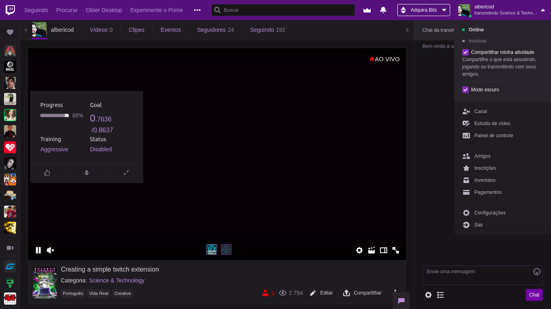Click the Compartilhar share button

click(x=362, y=293)
